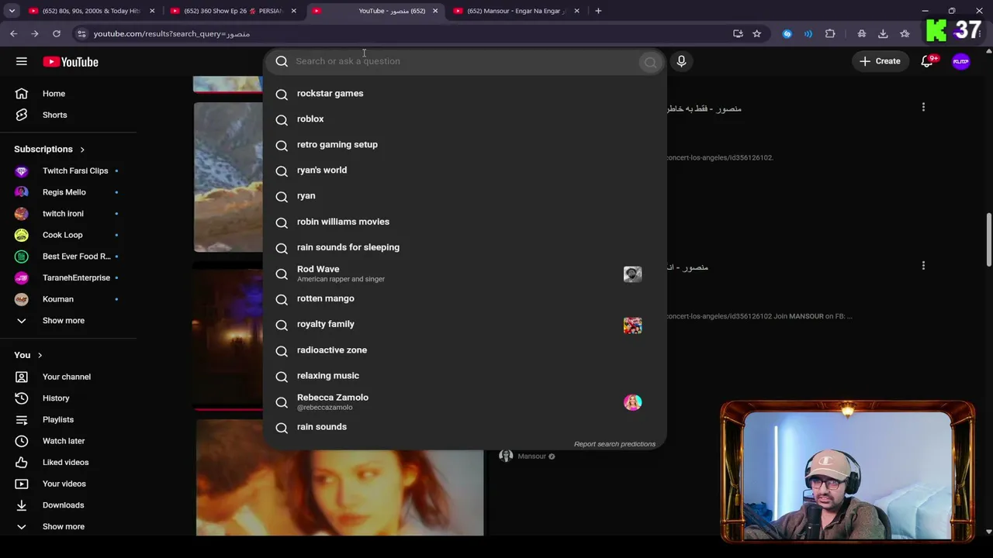Viewport: 993px width, 558px height.
Task: Click the Rebecca Zamolo avatar thumbnail
Action: coord(632,402)
